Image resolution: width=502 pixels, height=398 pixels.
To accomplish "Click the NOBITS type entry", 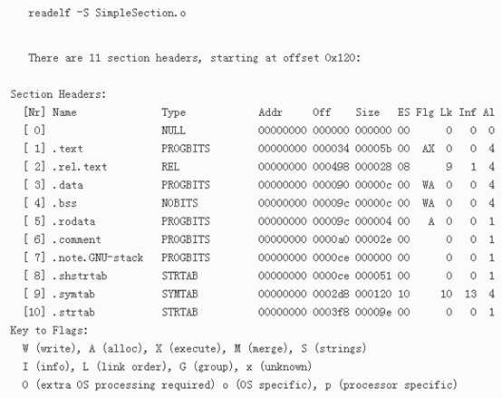I will [179, 203].
